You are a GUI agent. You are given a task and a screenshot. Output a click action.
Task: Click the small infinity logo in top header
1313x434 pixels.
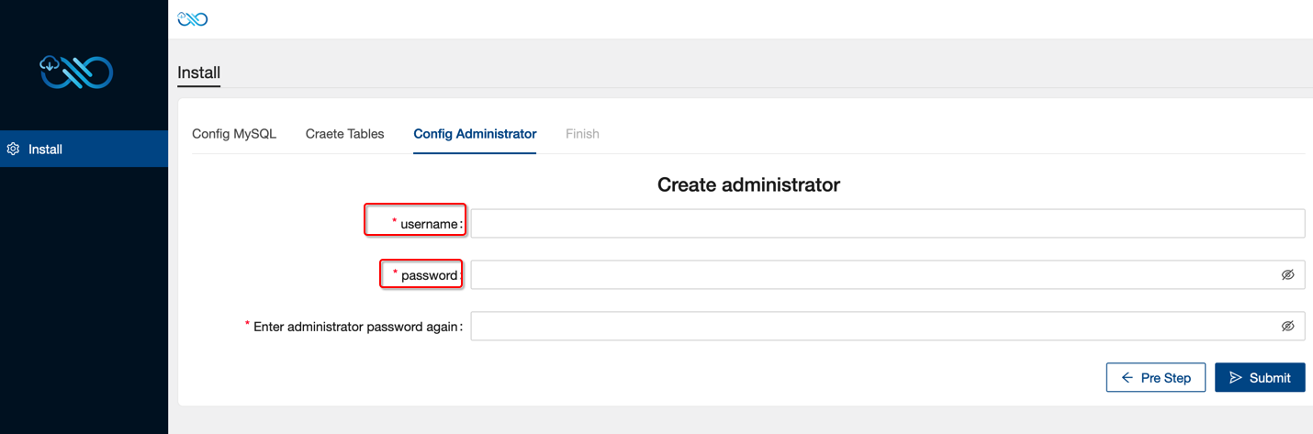[193, 19]
